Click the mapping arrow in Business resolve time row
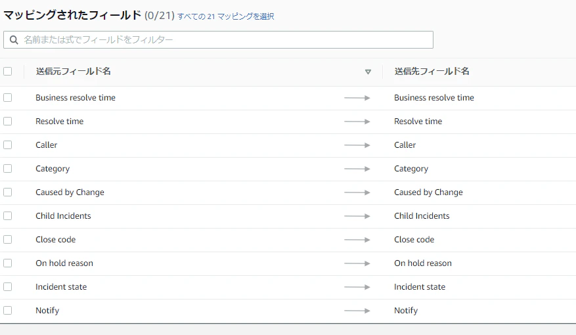The image size is (576, 335). point(357,98)
